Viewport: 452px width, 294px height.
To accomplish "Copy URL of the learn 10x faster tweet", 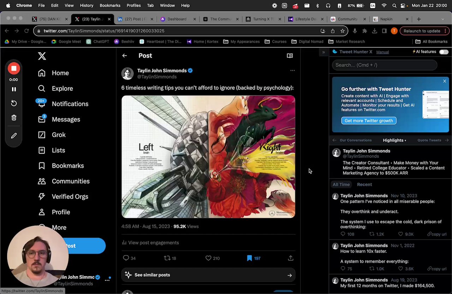I will (437, 269).
